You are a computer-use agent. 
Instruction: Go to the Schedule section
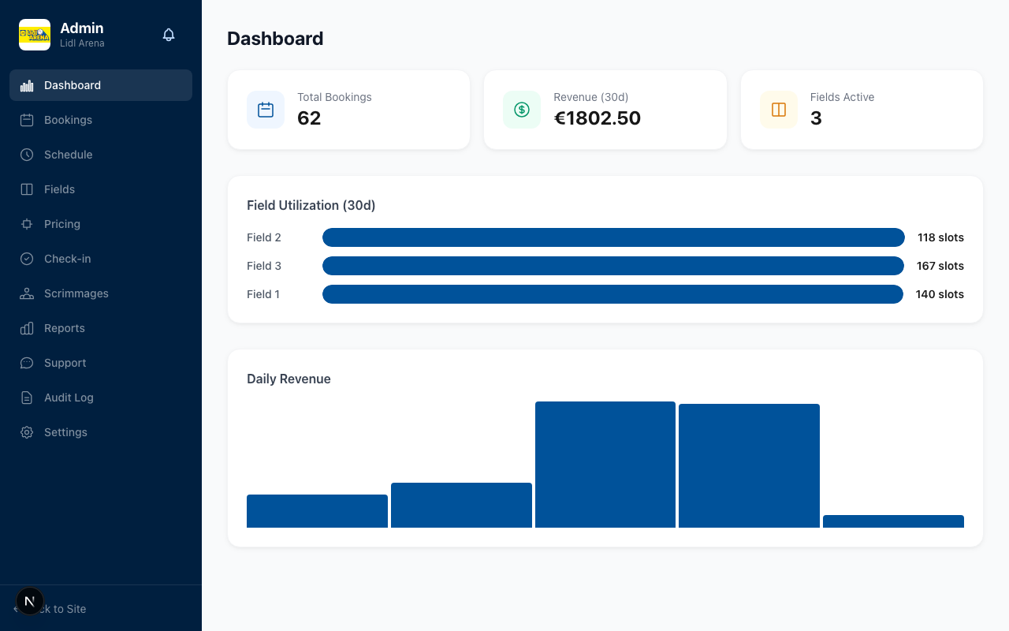point(68,155)
